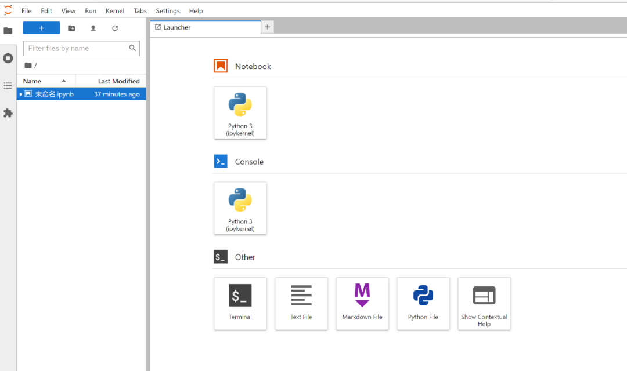Click the search magnifier icon
The image size is (627, 371).
(x=132, y=48)
